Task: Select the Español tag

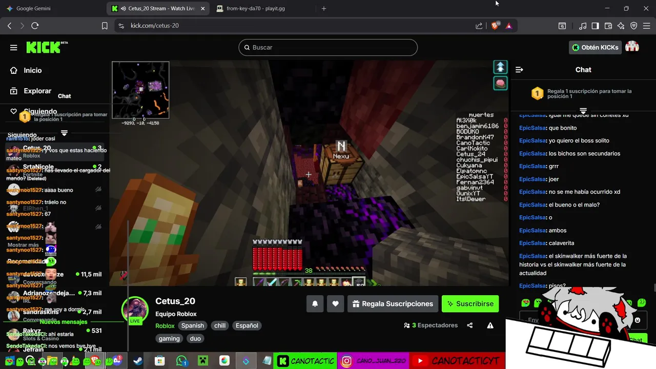Action: tap(247, 325)
